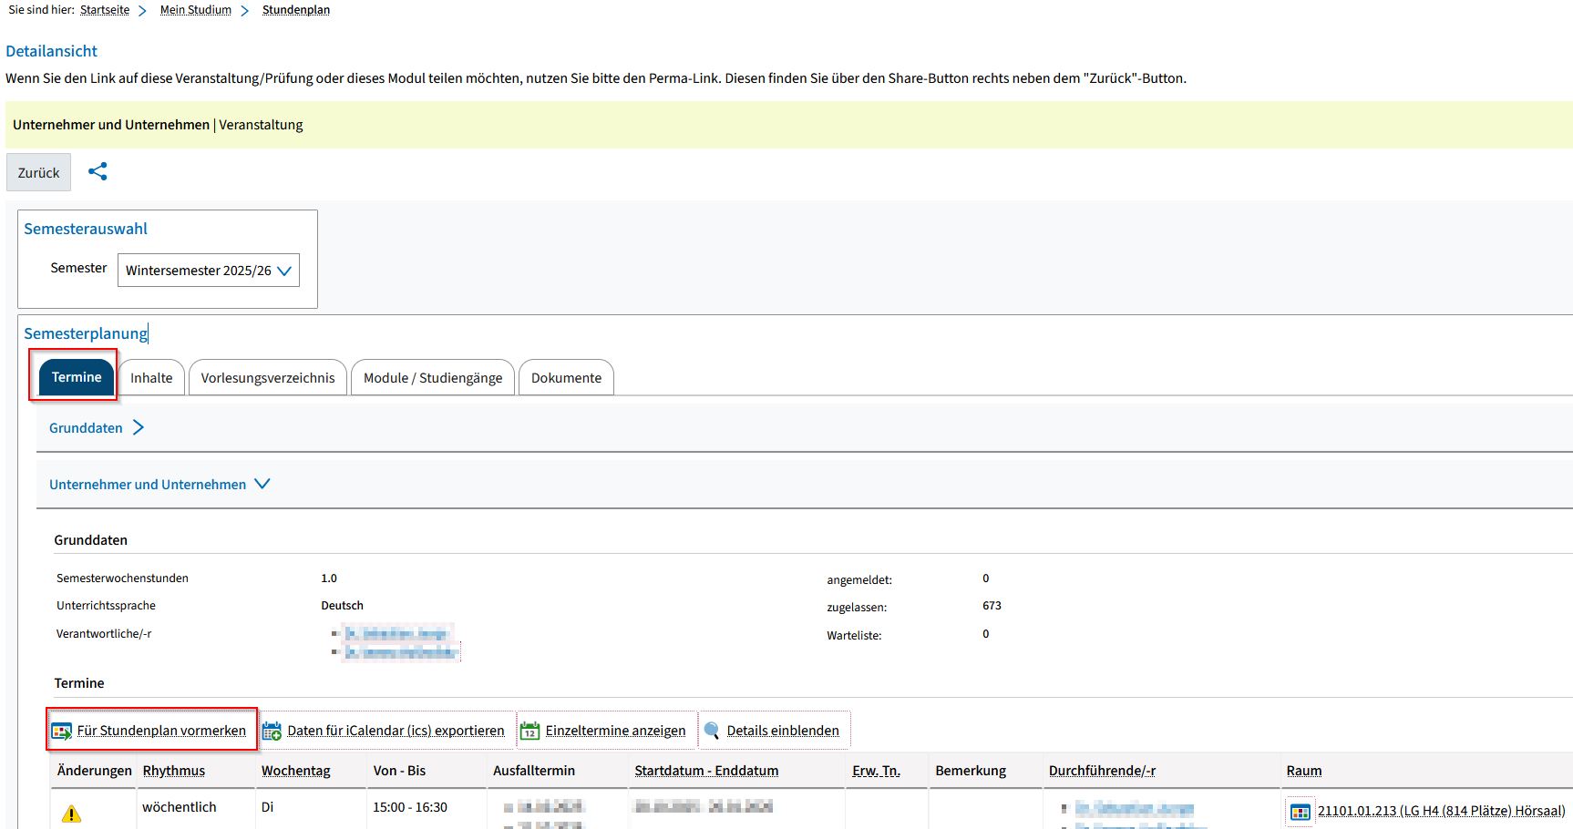Open Mein Studium breadcrumb link
The image size is (1573, 829).
pyautogui.click(x=196, y=10)
